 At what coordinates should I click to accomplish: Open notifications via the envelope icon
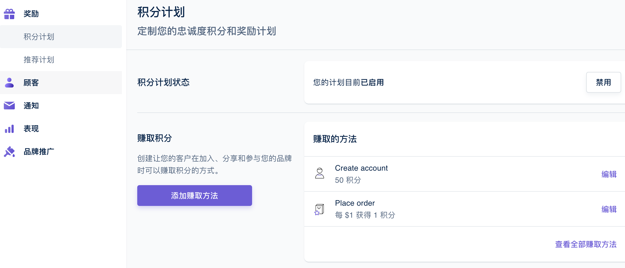pos(9,106)
